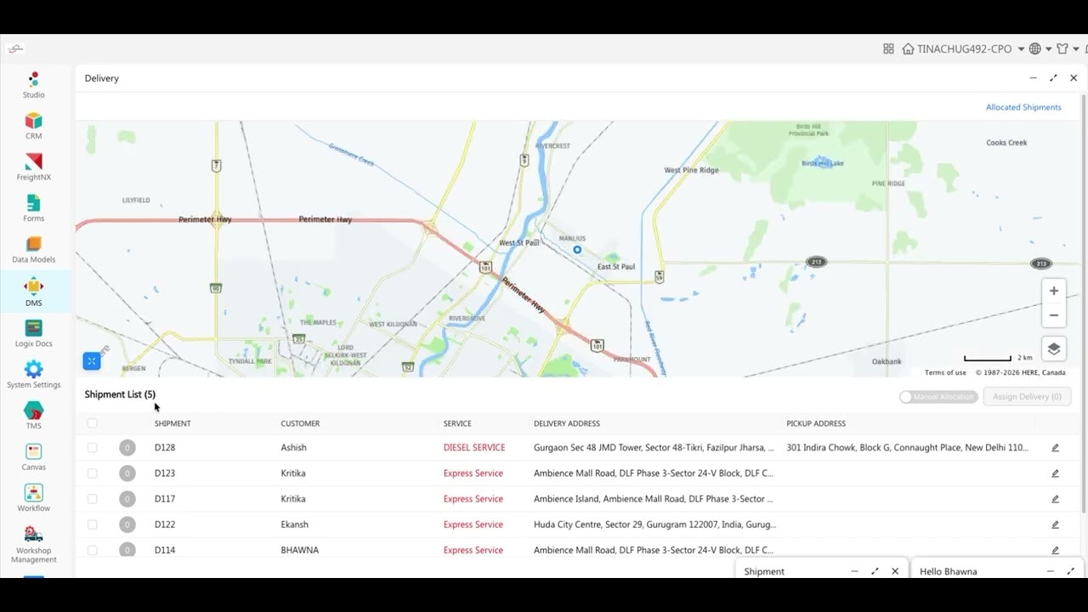Minimize the Shipment bottom panel

coord(854,571)
